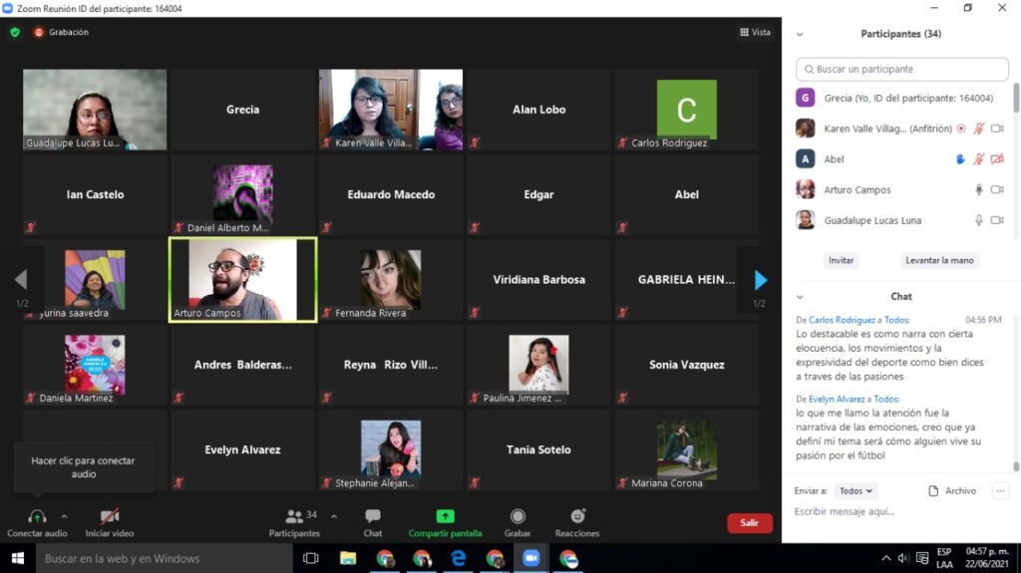The width and height of the screenshot is (1021, 573).
Task: Open volume icon in system tray
Action: click(x=903, y=559)
